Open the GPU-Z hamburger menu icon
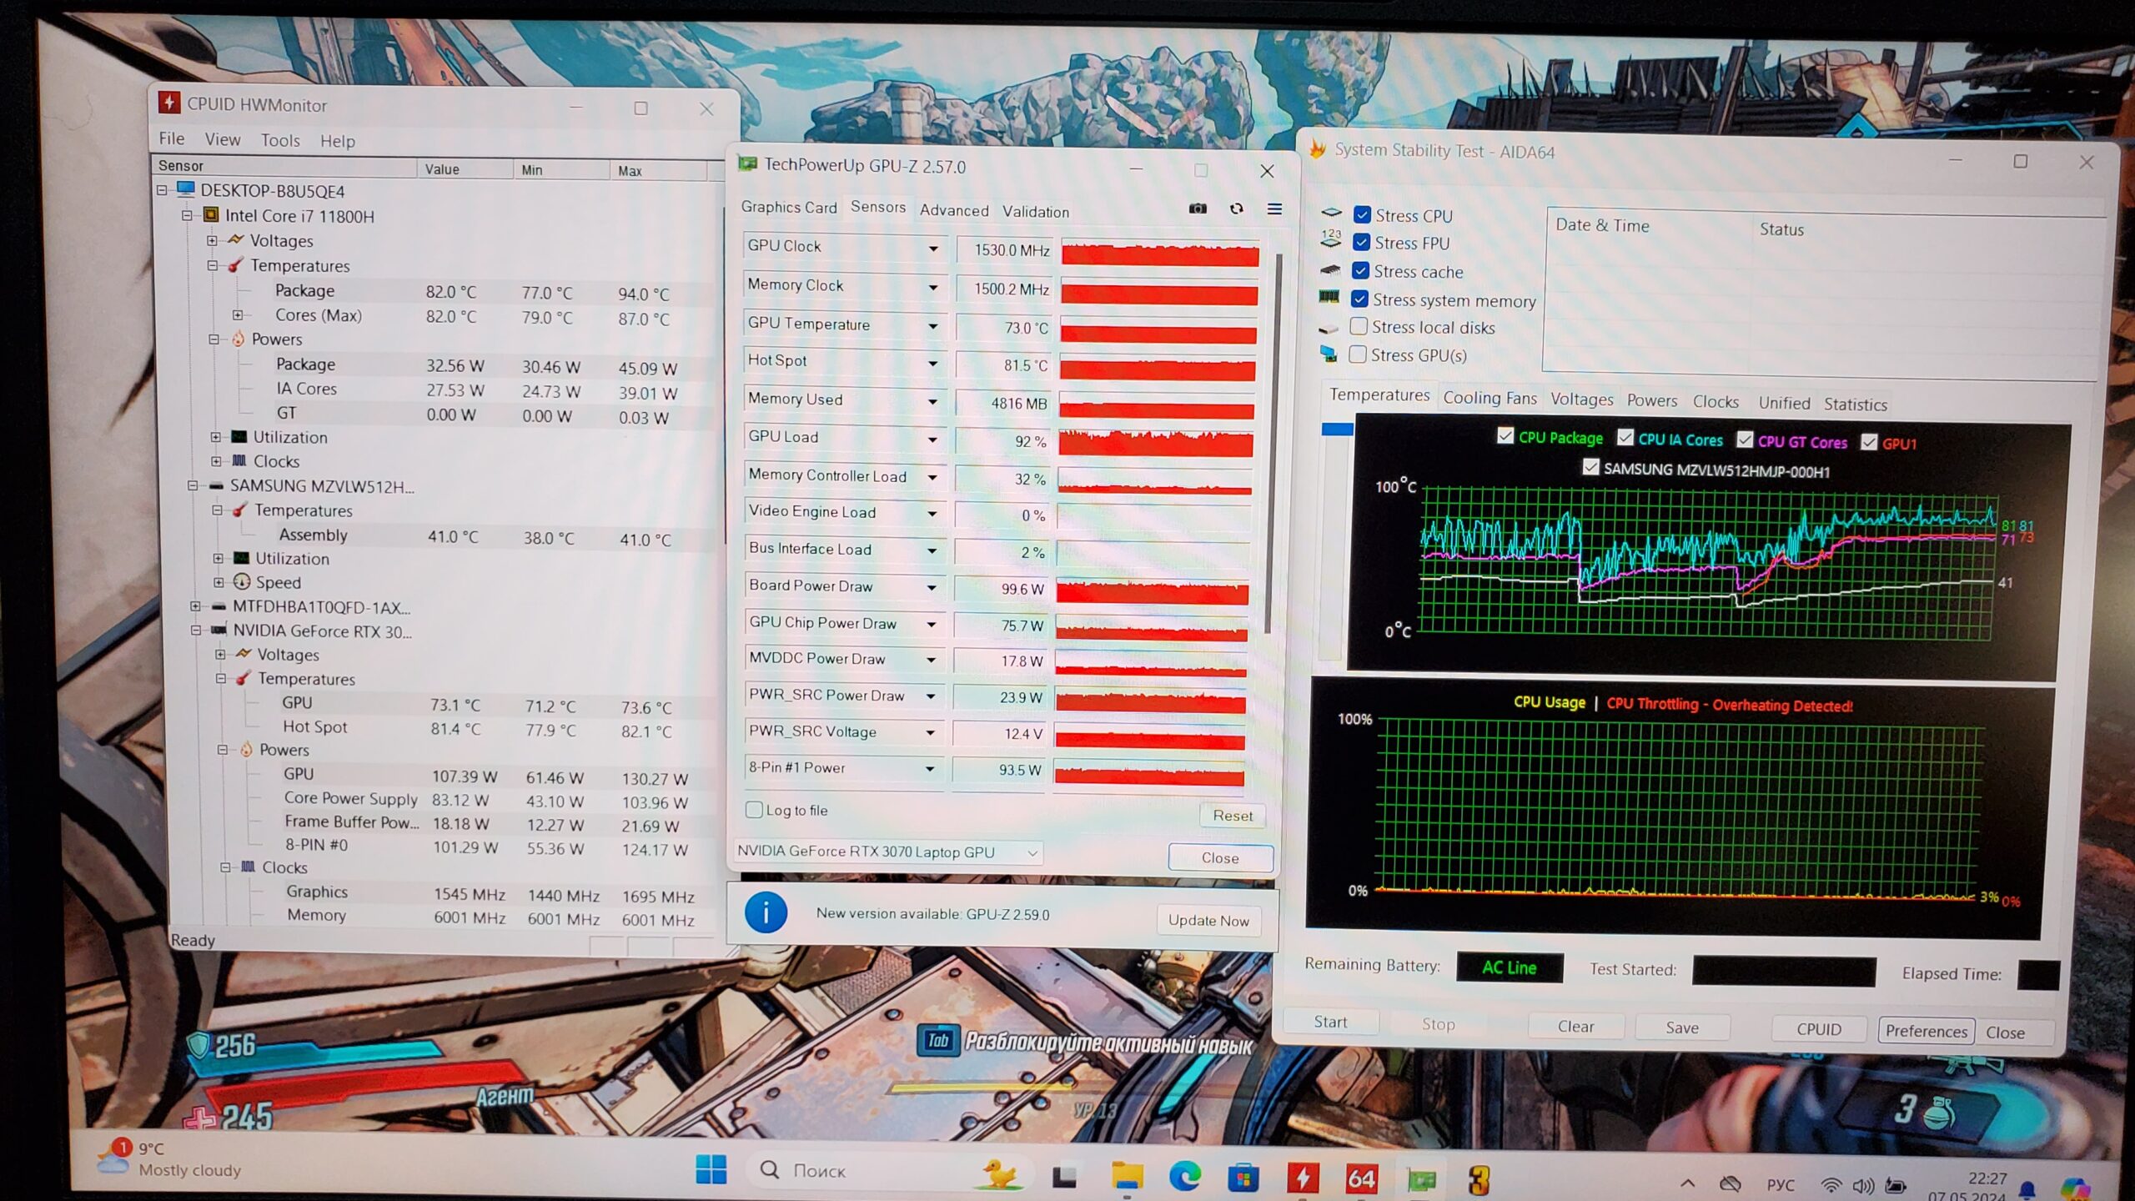This screenshot has height=1201, width=2135. [x=1274, y=209]
